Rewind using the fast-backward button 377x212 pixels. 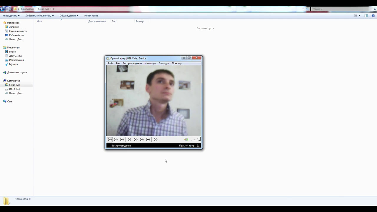coord(136,140)
